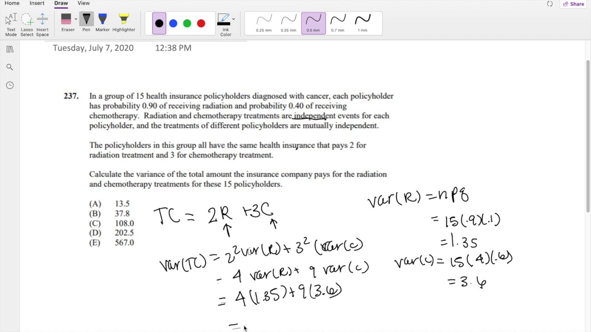Viewport: 591px width, 332px height.
Task: Open the Insert ribbon tab
Action: pos(37,3)
